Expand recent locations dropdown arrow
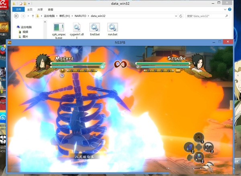The width and height of the screenshot is (241, 176). 28,16
